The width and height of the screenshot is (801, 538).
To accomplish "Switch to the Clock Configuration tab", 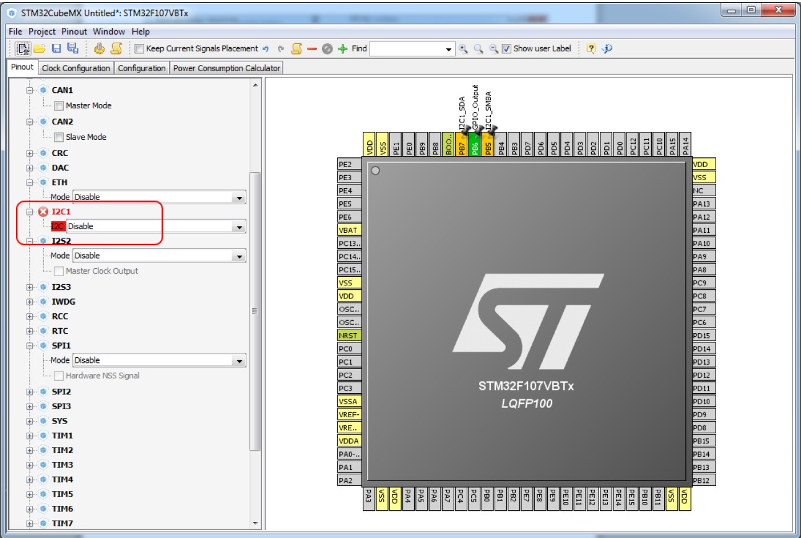I will tap(76, 68).
